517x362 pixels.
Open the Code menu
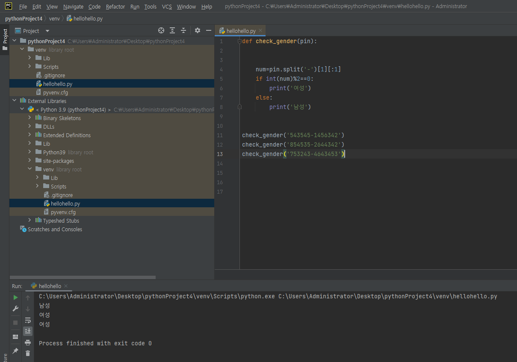tap(95, 6)
